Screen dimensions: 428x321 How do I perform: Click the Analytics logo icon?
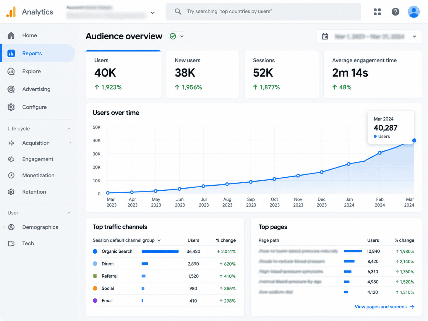click(11, 12)
